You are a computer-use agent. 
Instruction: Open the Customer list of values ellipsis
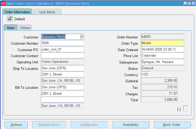[82, 37]
